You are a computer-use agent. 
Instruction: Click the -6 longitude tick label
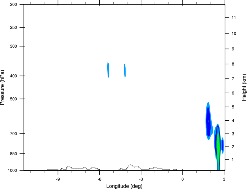coord(99,179)
